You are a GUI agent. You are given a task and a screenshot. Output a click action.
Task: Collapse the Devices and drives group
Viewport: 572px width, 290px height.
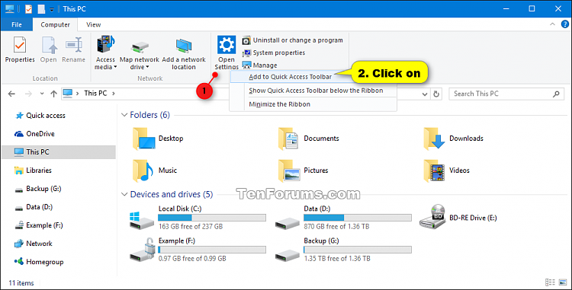[x=124, y=194]
